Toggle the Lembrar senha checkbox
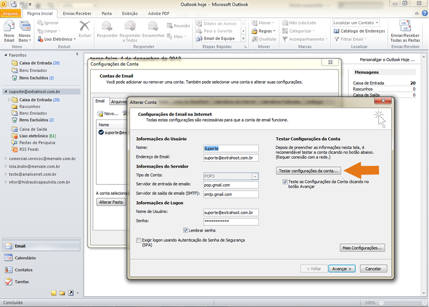Screen dimensions: 429x307 (186, 230)
